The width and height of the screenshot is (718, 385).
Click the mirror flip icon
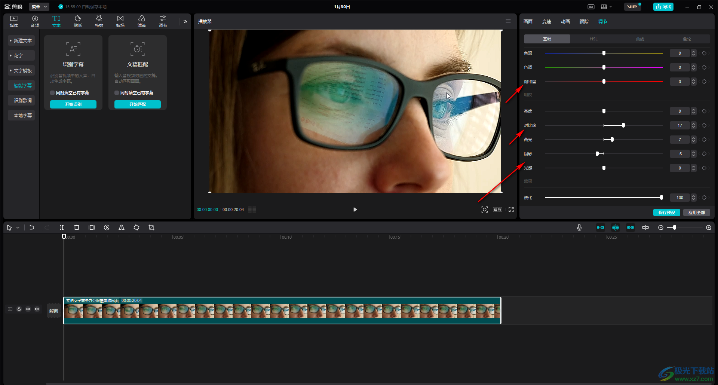pos(122,227)
